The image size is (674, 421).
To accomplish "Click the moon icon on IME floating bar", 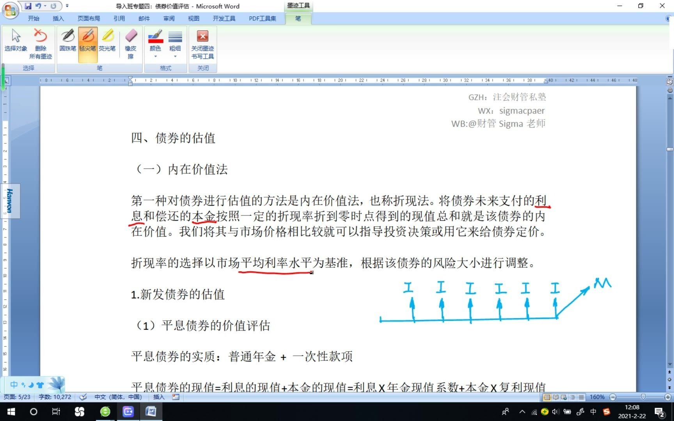I will (x=31, y=385).
